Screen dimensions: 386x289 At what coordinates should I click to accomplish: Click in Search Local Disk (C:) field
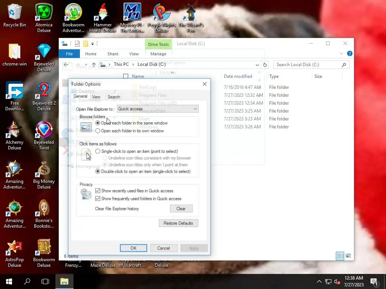point(311,65)
